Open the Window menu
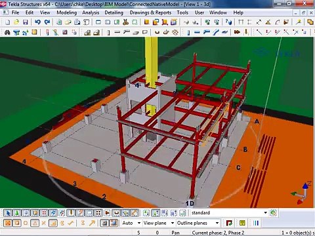The width and height of the screenshot is (315, 236). coord(218,12)
